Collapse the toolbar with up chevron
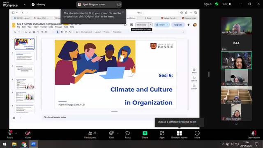This screenshot has height=148, width=263. click(183, 32)
